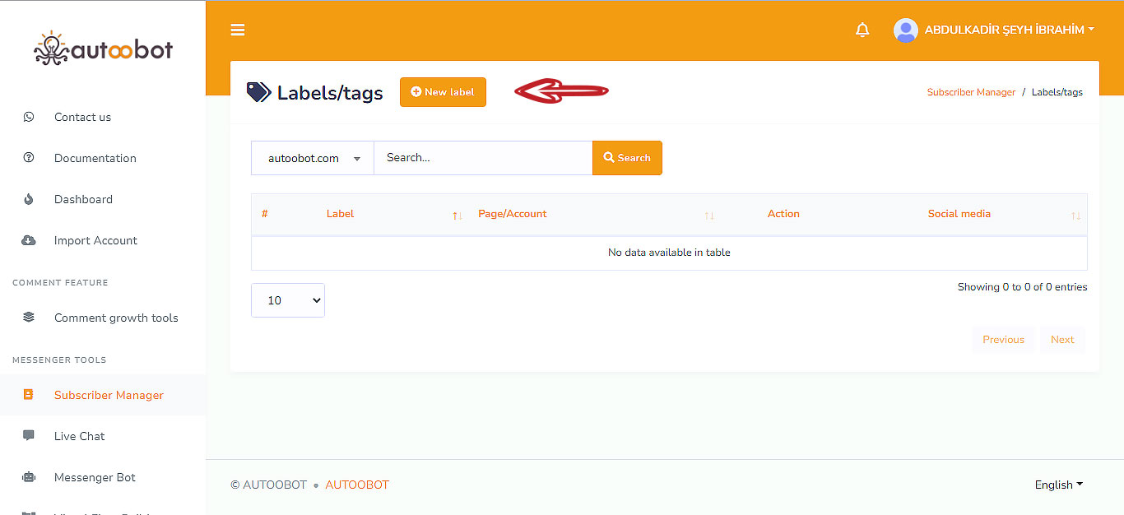Image resolution: width=1124 pixels, height=515 pixels.
Task: Sort table by Label column
Action: 340,214
